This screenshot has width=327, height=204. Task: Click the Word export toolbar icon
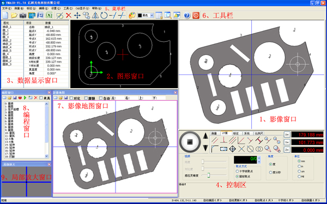coord(40,15)
